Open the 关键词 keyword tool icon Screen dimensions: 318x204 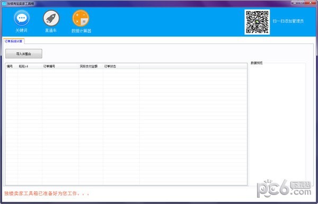(x=22, y=18)
